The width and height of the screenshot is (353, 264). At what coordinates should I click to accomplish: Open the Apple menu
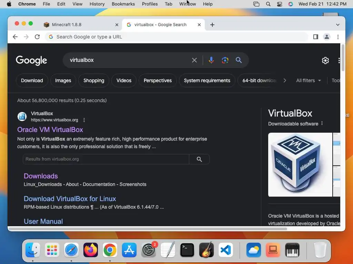(9, 4)
